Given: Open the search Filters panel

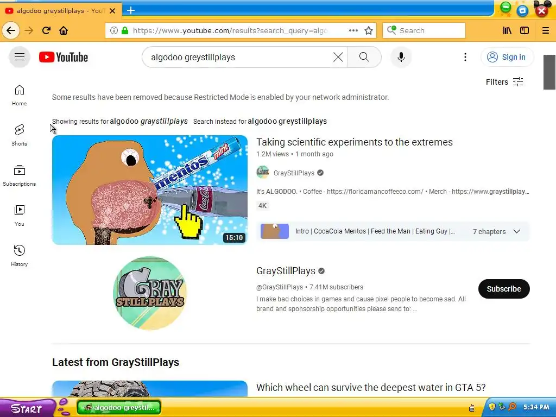Looking at the screenshot, I should pos(504,82).
